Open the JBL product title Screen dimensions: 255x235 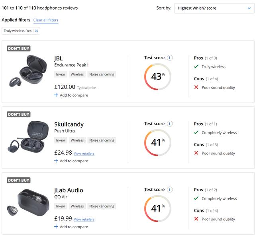coord(59,58)
